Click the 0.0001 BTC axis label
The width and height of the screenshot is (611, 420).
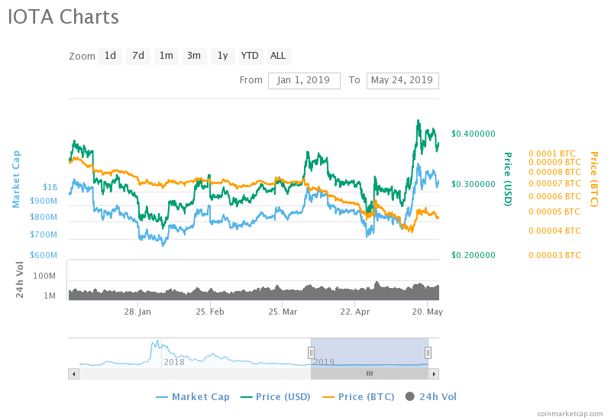click(x=552, y=153)
